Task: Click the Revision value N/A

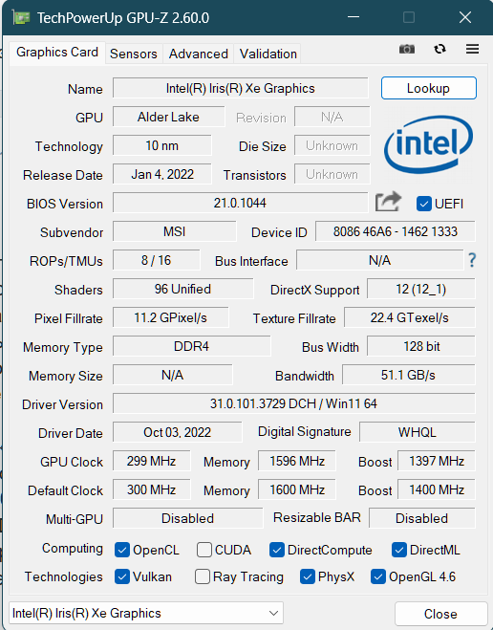Action: (x=332, y=117)
